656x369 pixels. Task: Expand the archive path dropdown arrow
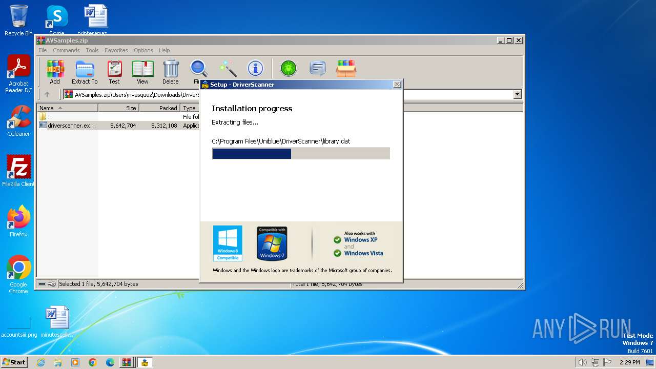pos(517,94)
